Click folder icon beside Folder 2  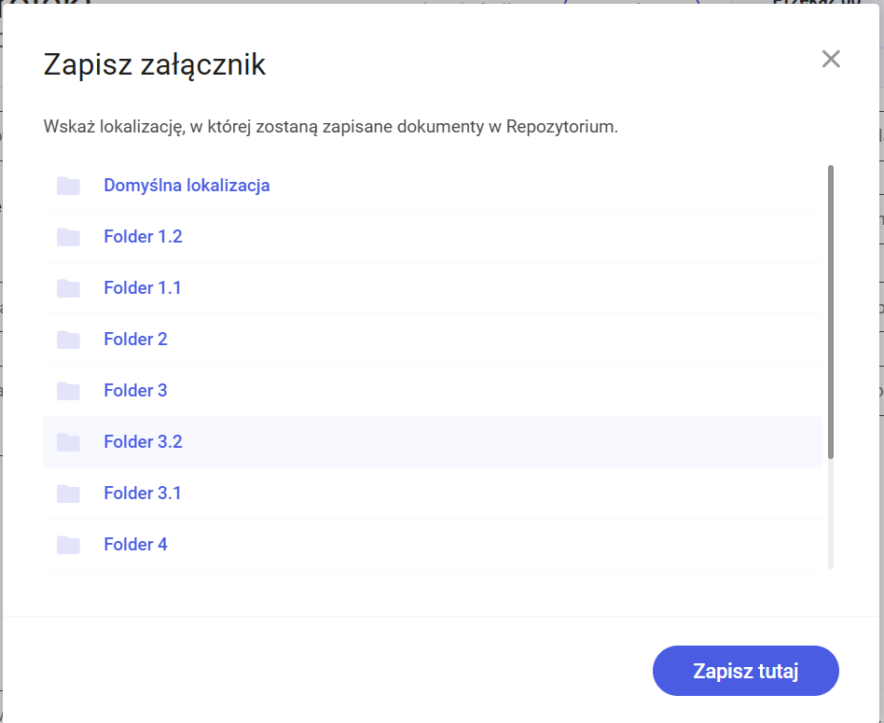(68, 340)
